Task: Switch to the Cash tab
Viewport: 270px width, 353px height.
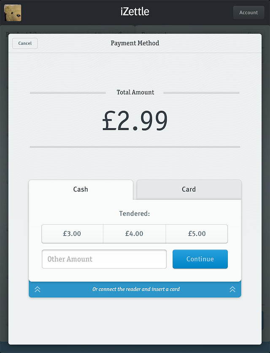Action: tap(81, 189)
